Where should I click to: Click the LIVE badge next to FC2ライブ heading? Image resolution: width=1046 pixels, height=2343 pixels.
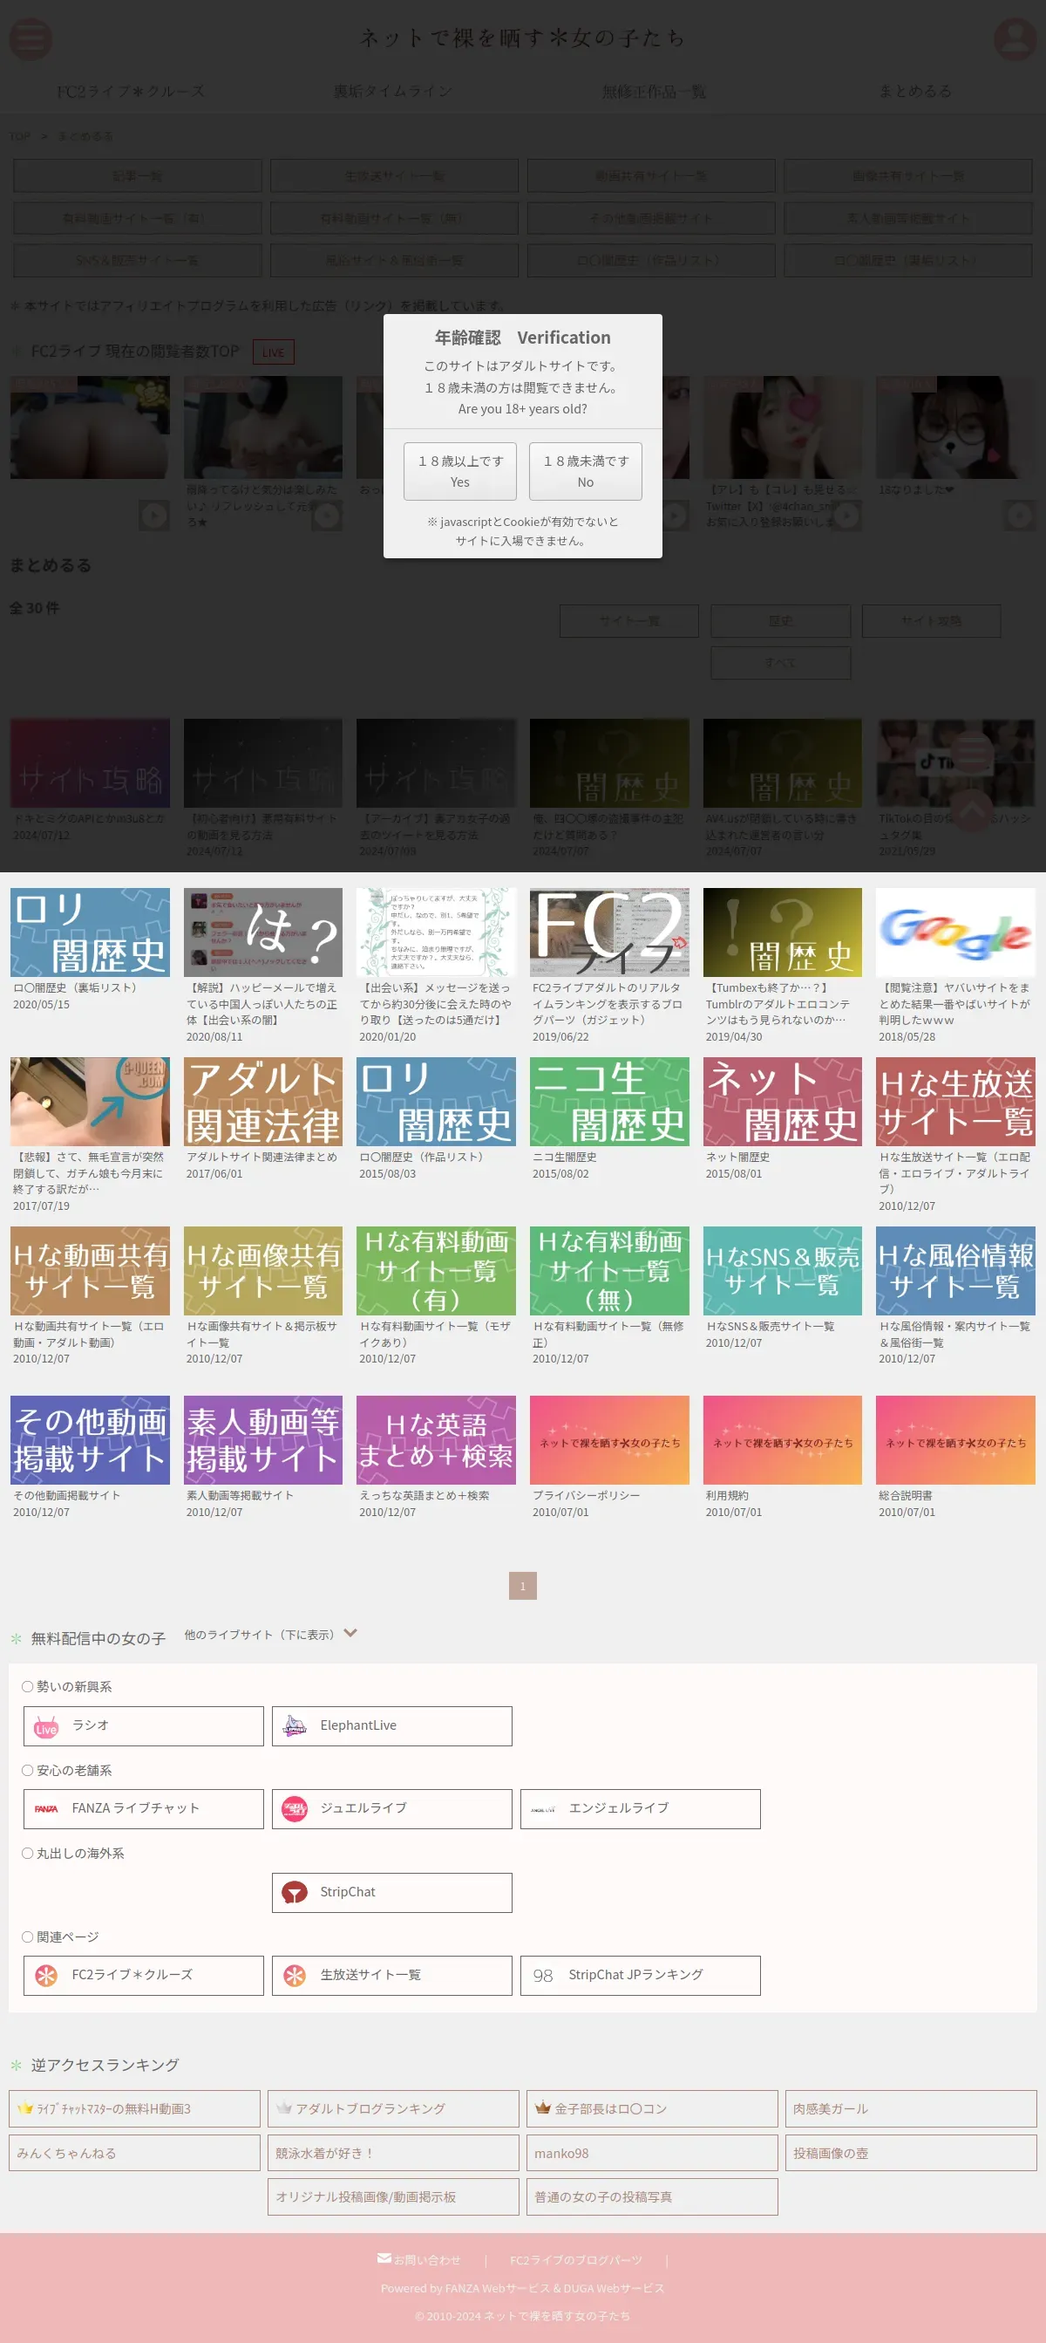pos(274,352)
